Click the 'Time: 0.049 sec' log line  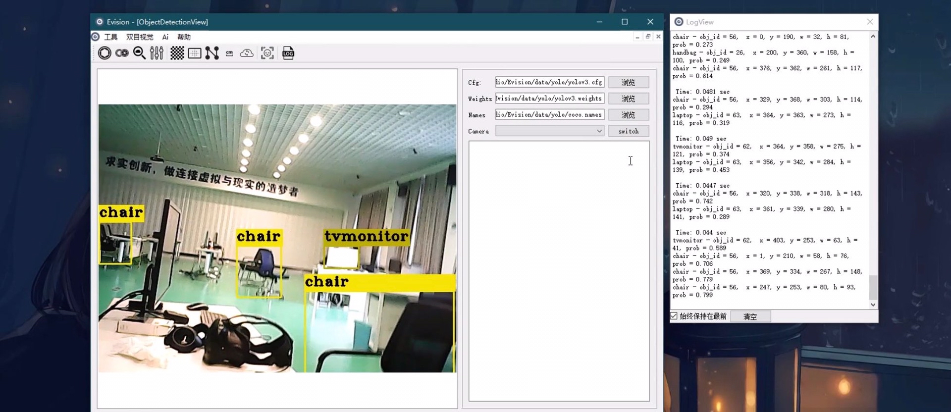701,139
